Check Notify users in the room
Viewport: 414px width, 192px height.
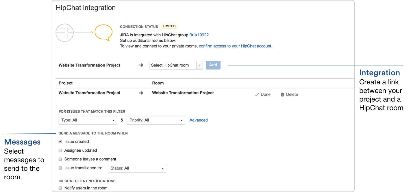(x=60, y=188)
